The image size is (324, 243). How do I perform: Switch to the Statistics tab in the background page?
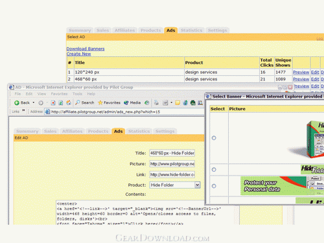(x=191, y=30)
